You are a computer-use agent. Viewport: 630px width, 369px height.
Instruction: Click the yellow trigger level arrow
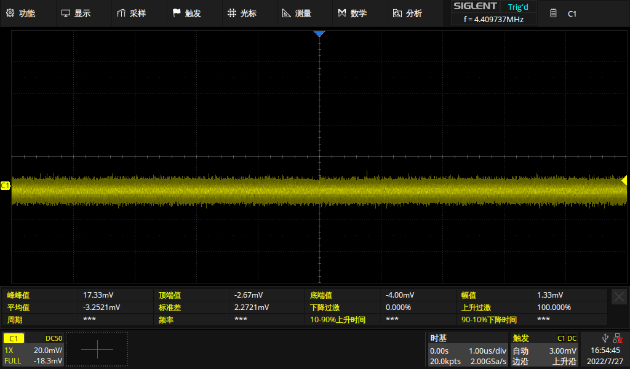623,181
